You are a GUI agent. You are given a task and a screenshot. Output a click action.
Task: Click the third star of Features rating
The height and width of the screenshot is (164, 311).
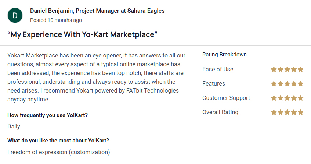(x=287, y=84)
